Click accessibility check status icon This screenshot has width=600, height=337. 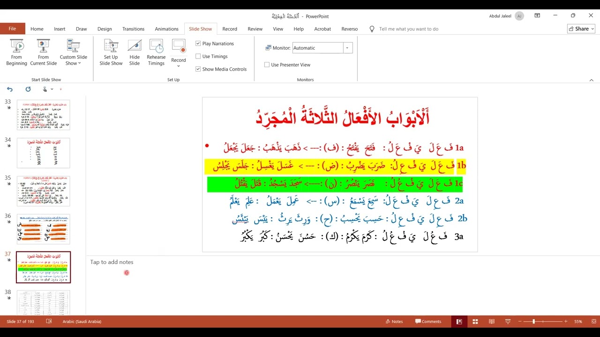coord(49,322)
